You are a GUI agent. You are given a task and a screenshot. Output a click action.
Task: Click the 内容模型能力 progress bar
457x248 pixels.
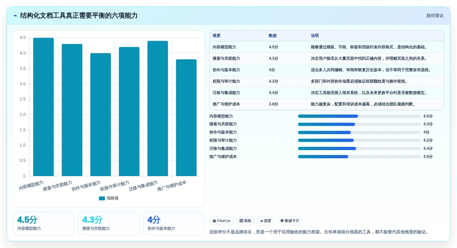[359, 116]
